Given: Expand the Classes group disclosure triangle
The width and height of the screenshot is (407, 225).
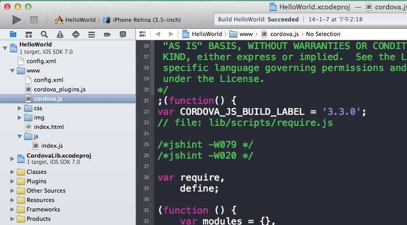Looking at the screenshot, I should 12,172.
